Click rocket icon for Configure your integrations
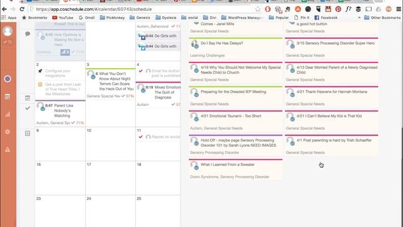Screen dimensions: 403x227 [40, 71]
